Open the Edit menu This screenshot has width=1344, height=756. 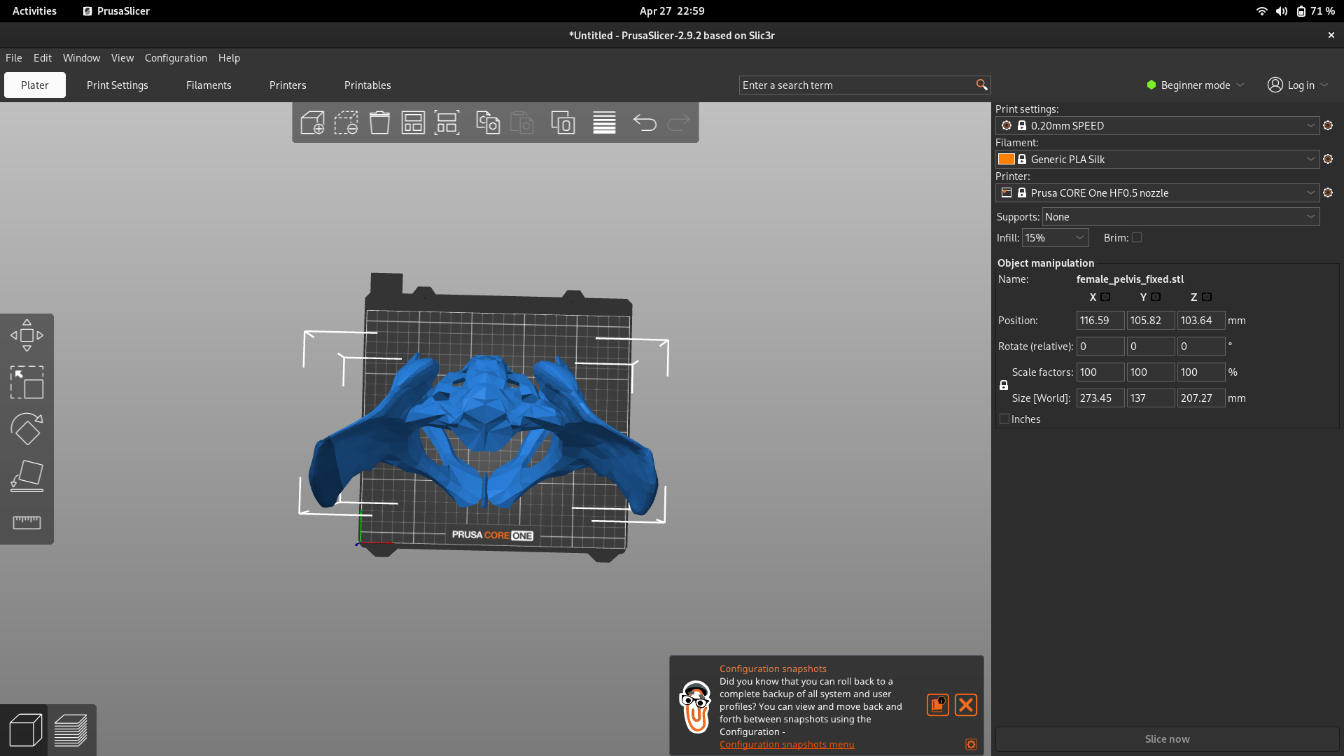click(43, 57)
